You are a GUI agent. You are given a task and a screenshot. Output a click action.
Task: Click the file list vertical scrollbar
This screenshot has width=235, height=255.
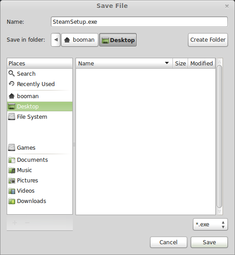click(x=219, y=136)
